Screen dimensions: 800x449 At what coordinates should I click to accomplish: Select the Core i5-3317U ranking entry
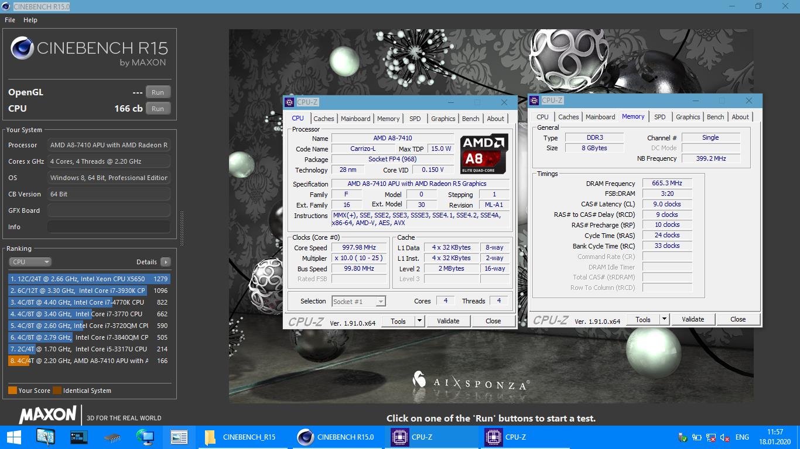coord(88,349)
